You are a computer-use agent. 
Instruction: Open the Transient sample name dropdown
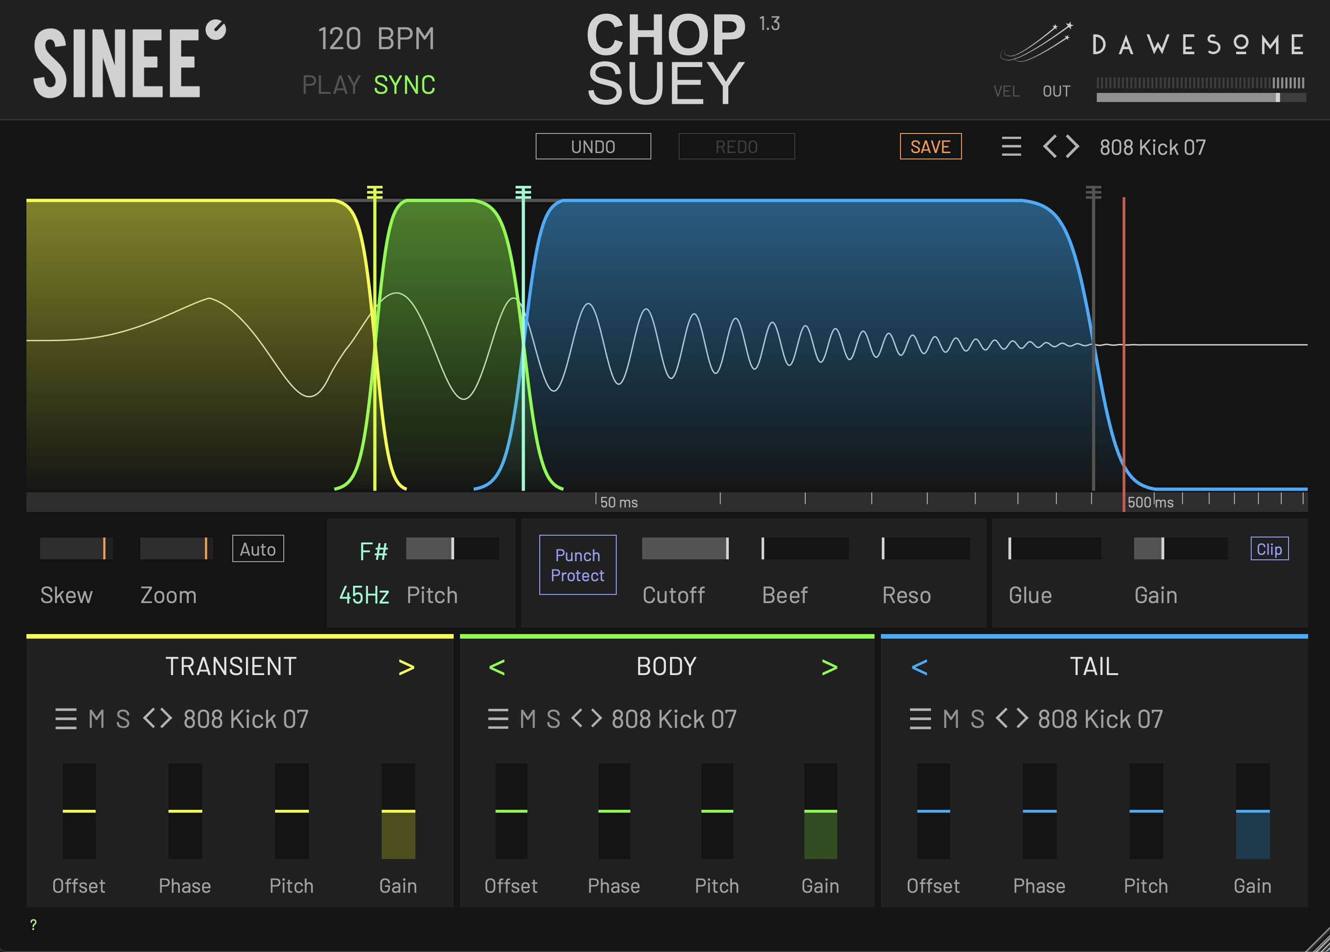point(246,719)
